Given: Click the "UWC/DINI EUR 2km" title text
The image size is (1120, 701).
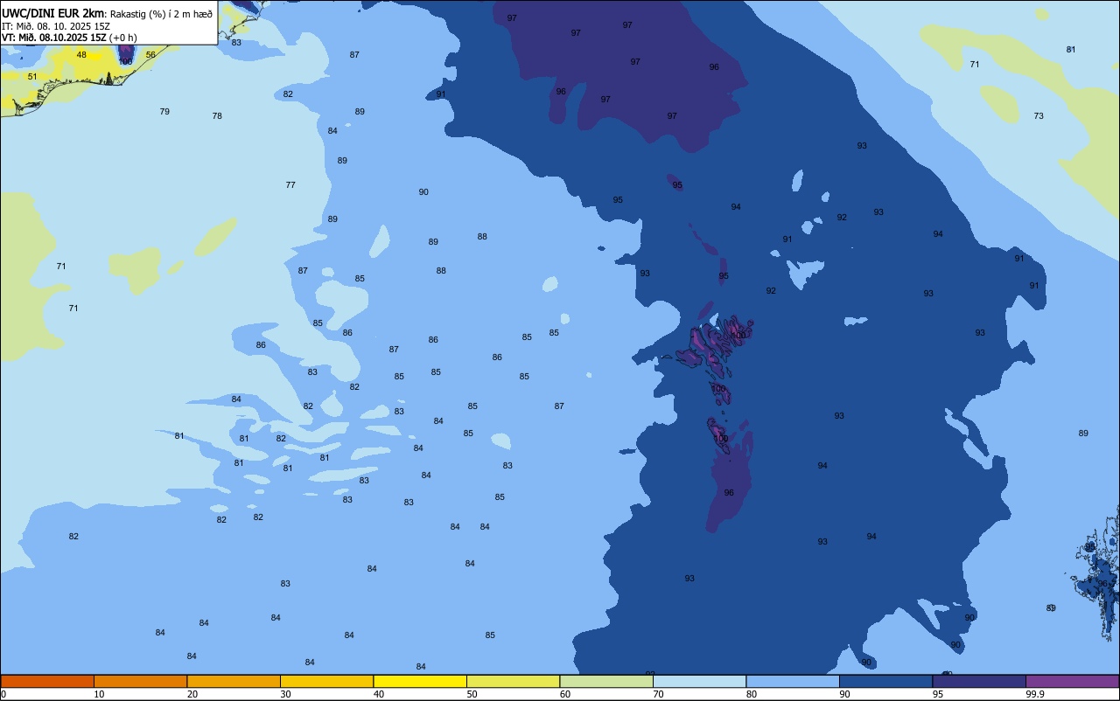Looking at the screenshot, I should [x=52, y=13].
